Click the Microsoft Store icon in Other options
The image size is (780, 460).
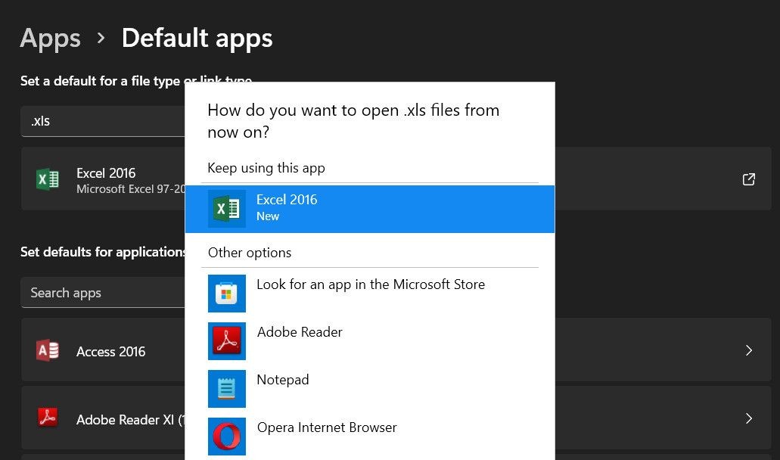pyautogui.click(x=227, y=294)
